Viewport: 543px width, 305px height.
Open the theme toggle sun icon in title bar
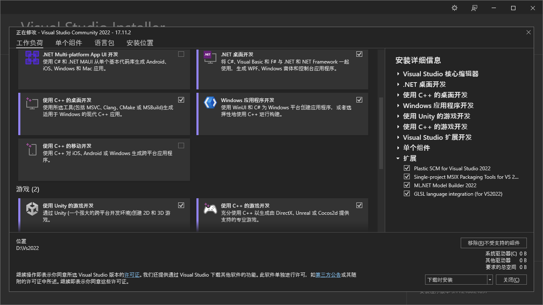click(455, 8)
